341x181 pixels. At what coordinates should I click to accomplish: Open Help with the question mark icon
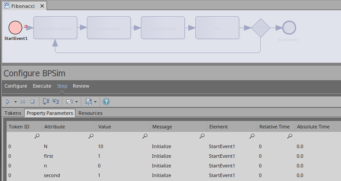coord(106,102)
